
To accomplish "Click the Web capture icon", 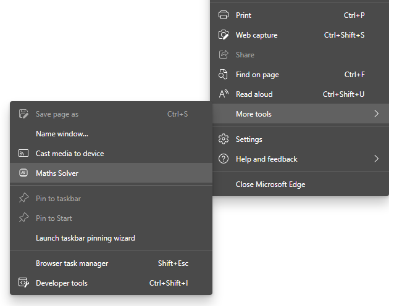I will pos(224,35).
